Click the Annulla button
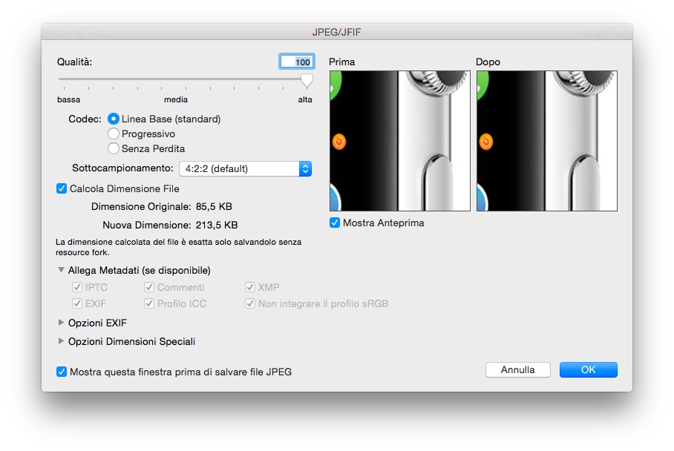 point(518,370)
